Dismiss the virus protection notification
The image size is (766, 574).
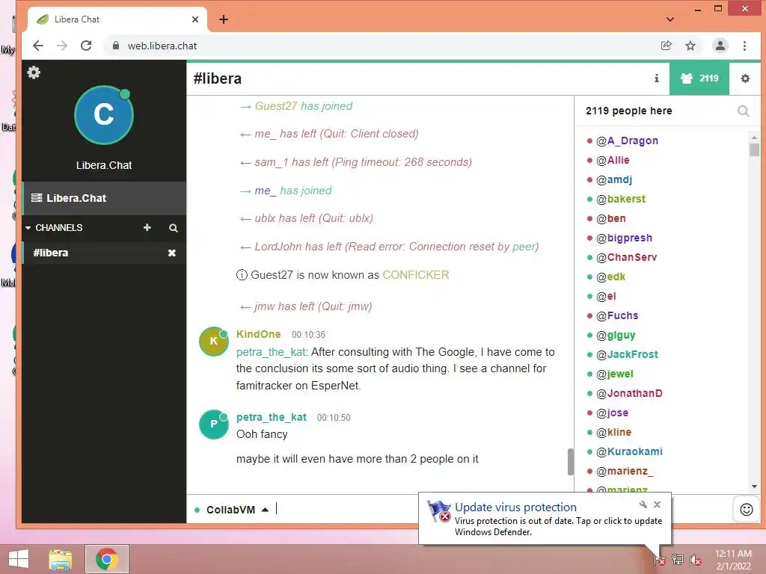[x=658, y=504]
